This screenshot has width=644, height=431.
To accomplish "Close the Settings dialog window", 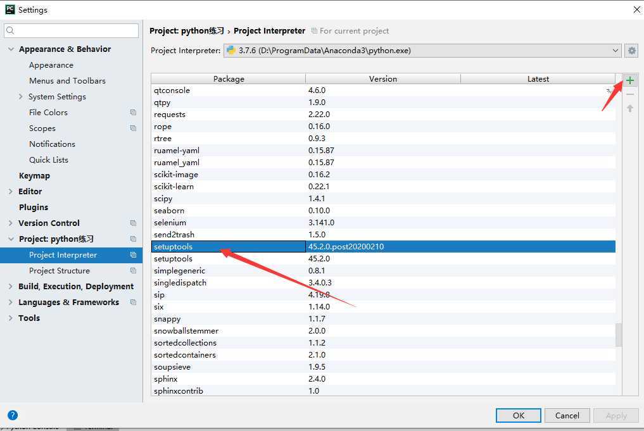I will pyautogui.click(x=636, y=9).
